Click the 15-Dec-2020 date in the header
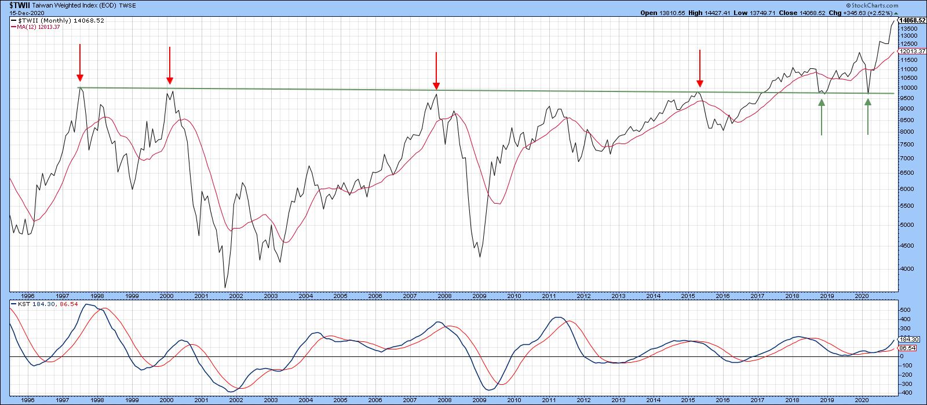Image resolution: width=927 pixels, height=405 pixels. pos(23,13)
